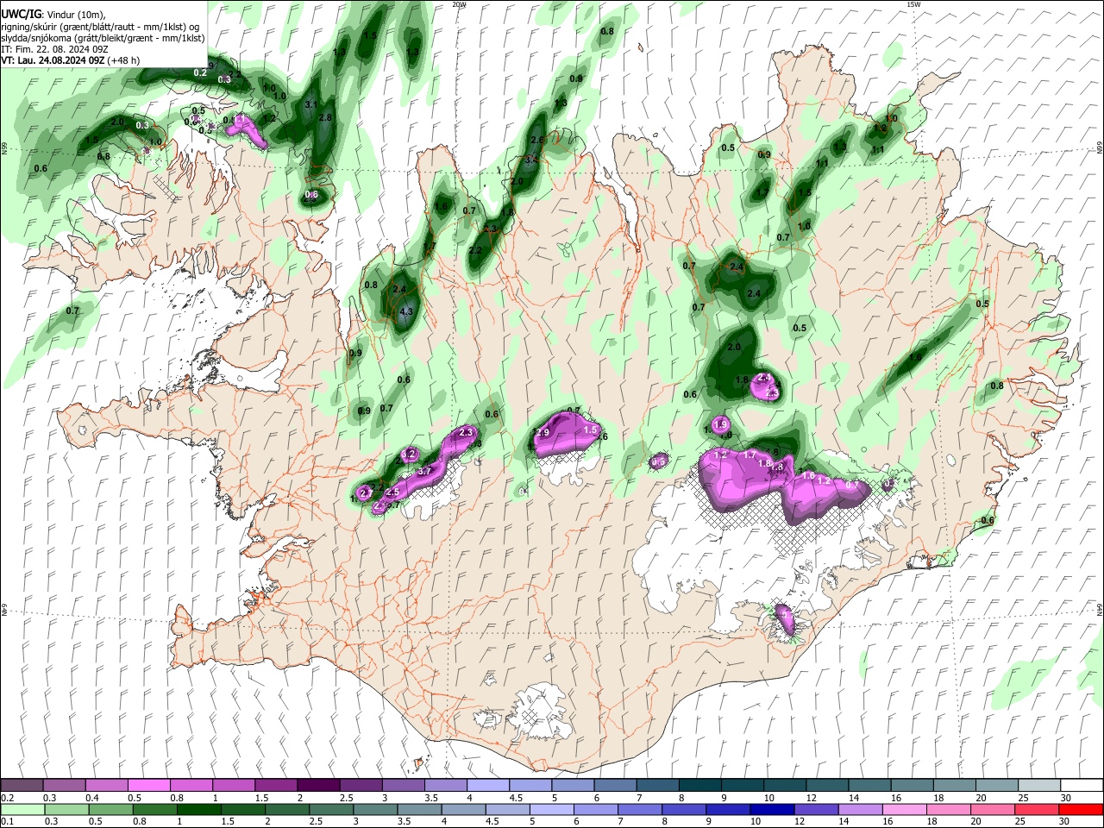
Task: Click the 3.1 precipitation value
Action: [311, 104]
